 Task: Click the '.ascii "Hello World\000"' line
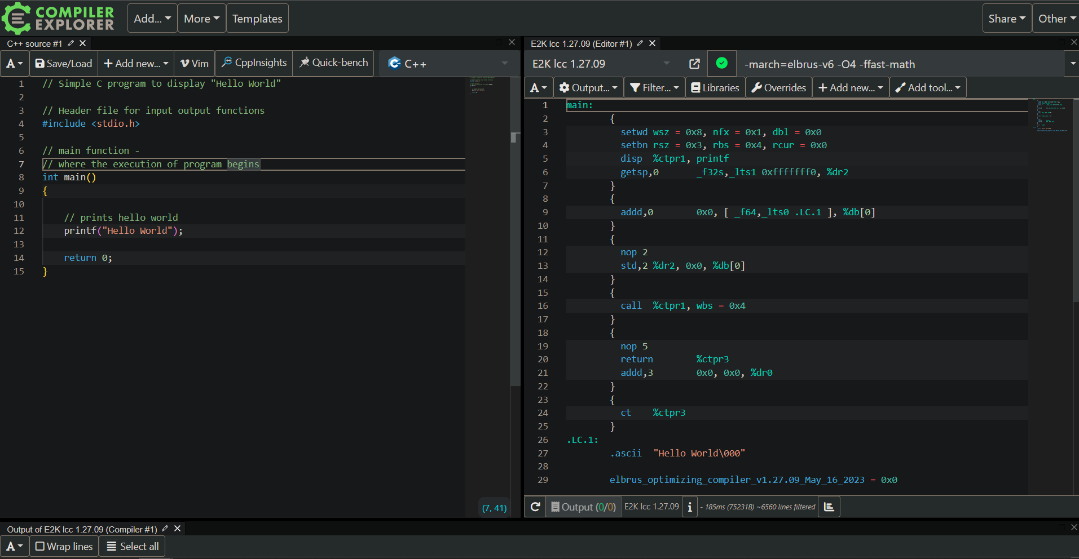(677, 453)
